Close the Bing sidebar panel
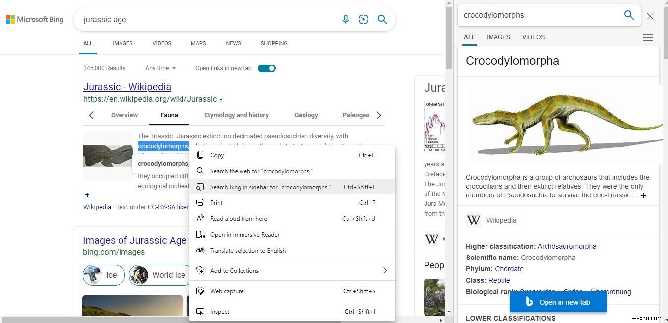 click(650, 16)
